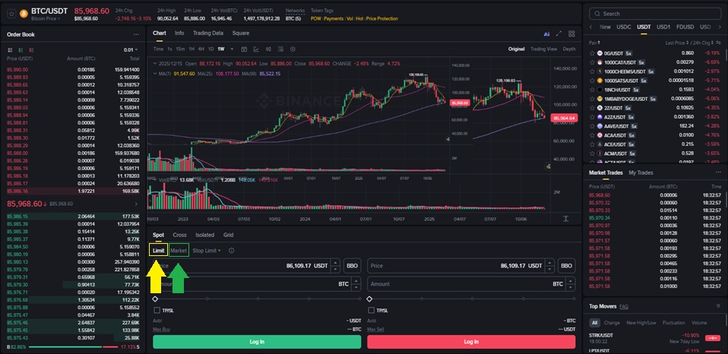Star the AAVE/USDT pair
Viewport: 728px width, 354px height.
pos(592,126)
